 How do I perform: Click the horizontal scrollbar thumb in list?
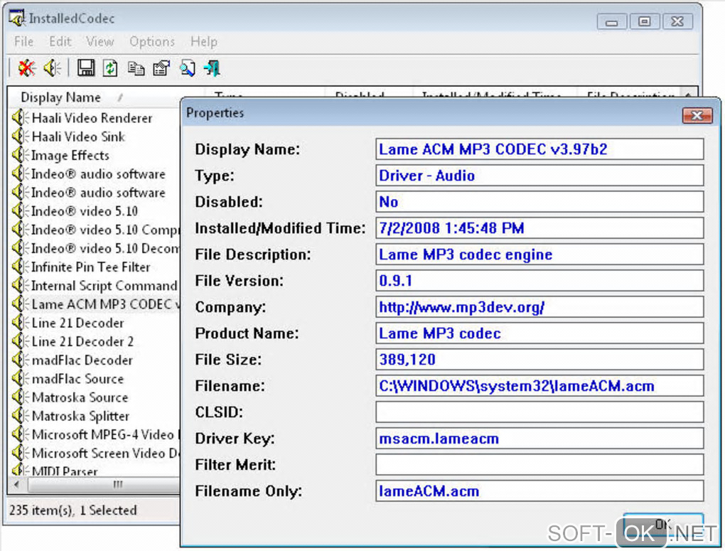(x=104, y=485)
